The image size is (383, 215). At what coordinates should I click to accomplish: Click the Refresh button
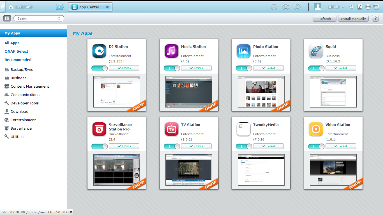pos(325,18)
